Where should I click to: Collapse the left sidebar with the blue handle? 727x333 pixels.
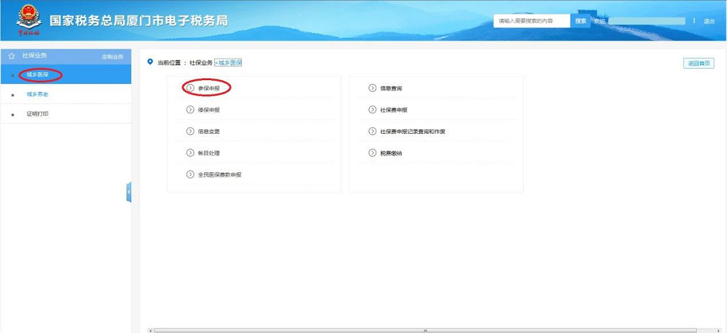click(x=129, y=192)
